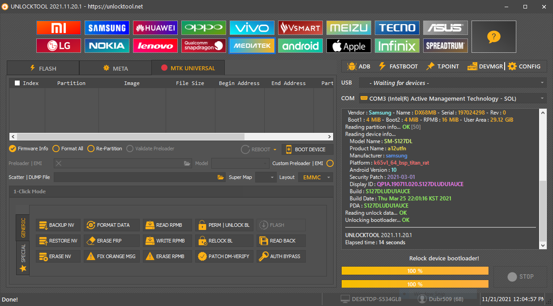This screenshot has width=553, height=306.
Task: Click AUTH BYPASS button
Action: [x=281, y=256]
